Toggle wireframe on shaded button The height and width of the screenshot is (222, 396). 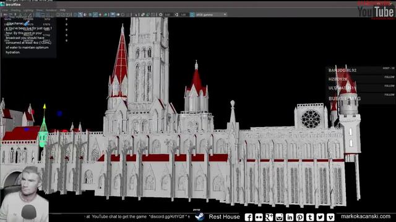[90, 15]
